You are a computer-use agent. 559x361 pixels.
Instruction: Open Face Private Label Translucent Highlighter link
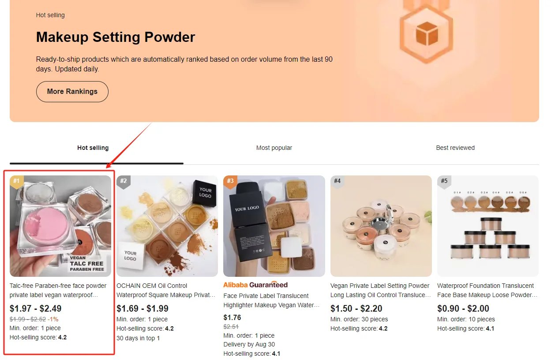click(x=272, y=300)
